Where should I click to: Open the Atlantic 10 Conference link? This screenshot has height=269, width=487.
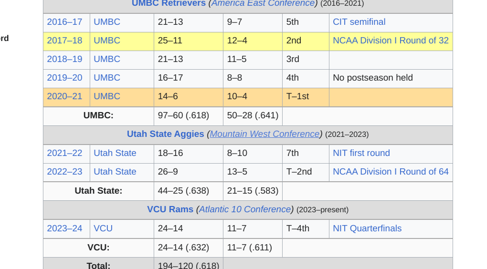245,209
